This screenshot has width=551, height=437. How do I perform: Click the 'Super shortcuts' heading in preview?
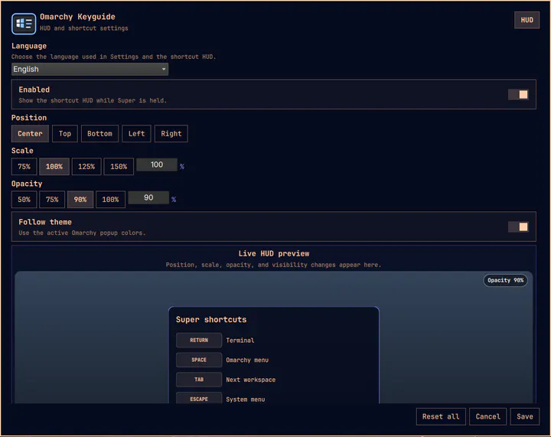[211, 320]
